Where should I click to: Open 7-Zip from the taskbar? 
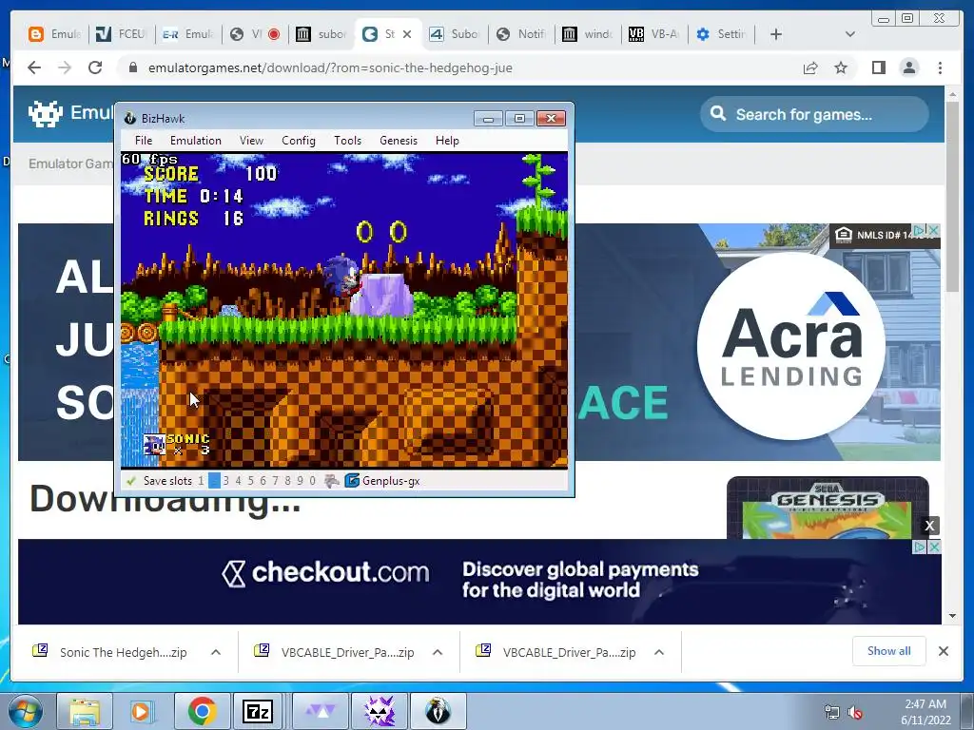pyautogui.click(x=259, y=711)
